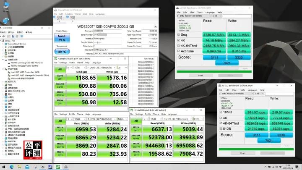The height and width of the screenshot is (170, 302).
Task: Select NVMe WDS200T1X0E-00AFY0 in Device Manager
Action: [x=25, y=66]
